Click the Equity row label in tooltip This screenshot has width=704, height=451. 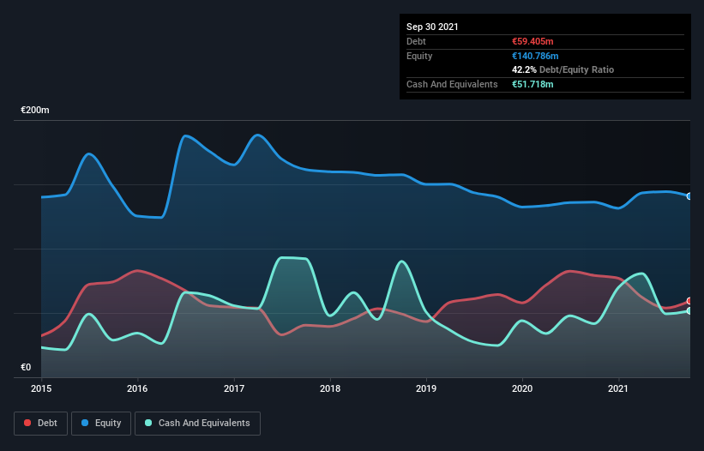point(419,56)
